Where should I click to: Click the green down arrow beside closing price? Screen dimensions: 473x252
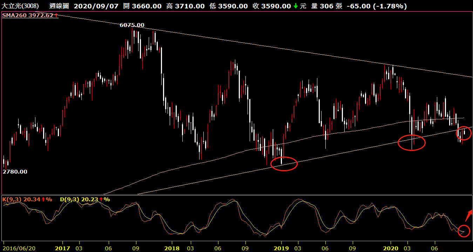click(x=295, y=6)
